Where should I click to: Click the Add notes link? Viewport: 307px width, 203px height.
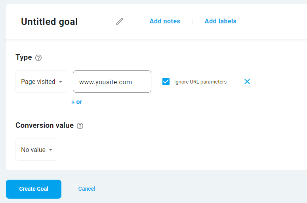pos(165,21)
